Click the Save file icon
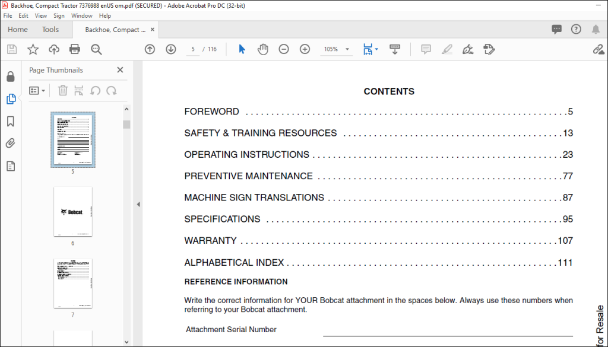 tap(12, 49)
